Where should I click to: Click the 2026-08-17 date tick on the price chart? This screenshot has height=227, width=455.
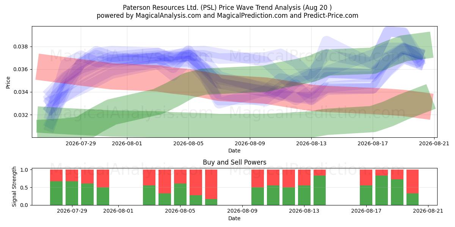(x=373, y=143)
